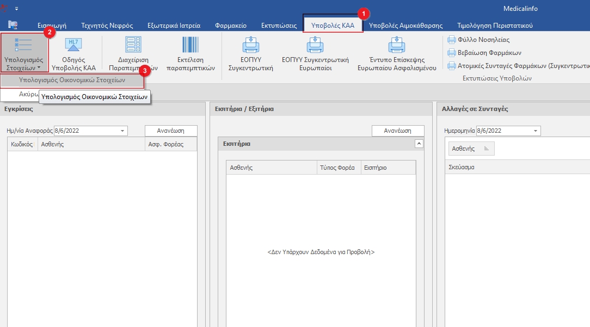Switch to Φαρμακείο tab
The height and width of the screenshot is (327, 590).
pyautogui.click(x=230, y=25)
